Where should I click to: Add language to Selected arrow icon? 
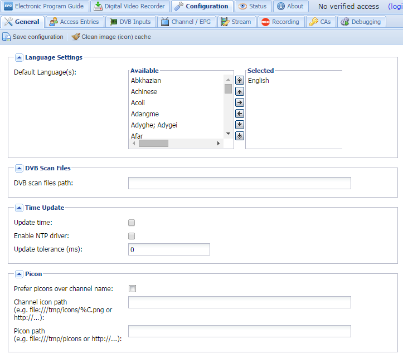coord(240,102)
